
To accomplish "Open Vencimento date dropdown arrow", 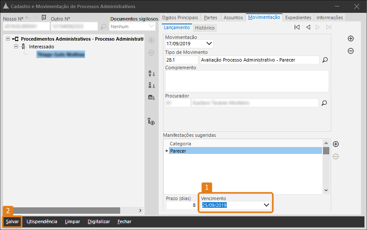I will click(266, 205).
